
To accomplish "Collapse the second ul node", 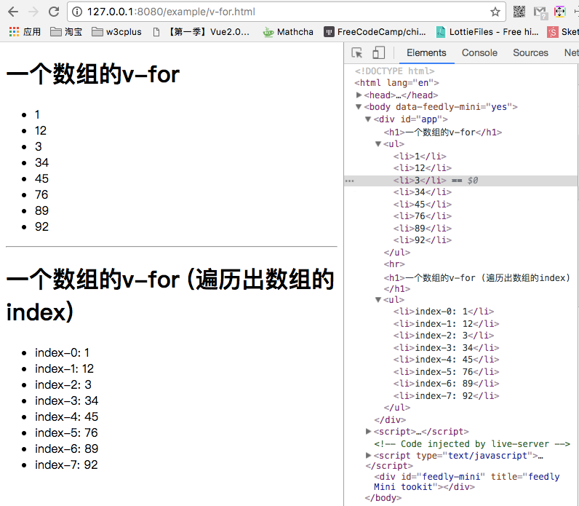I will (x=378, y=300).
